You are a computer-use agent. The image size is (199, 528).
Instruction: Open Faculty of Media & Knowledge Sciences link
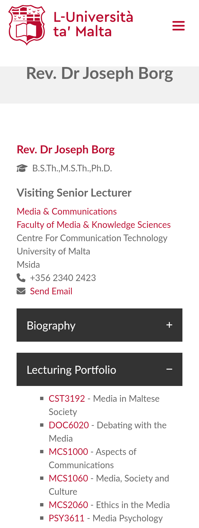click(94, 225)
